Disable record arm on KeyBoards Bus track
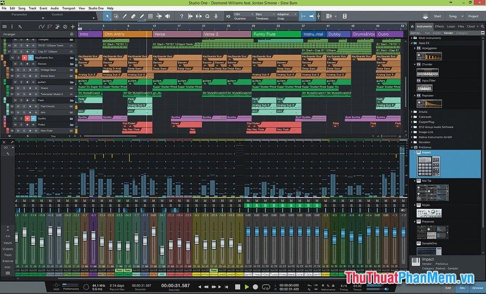This screenshot has height=294, width=486. coord(24,58)
